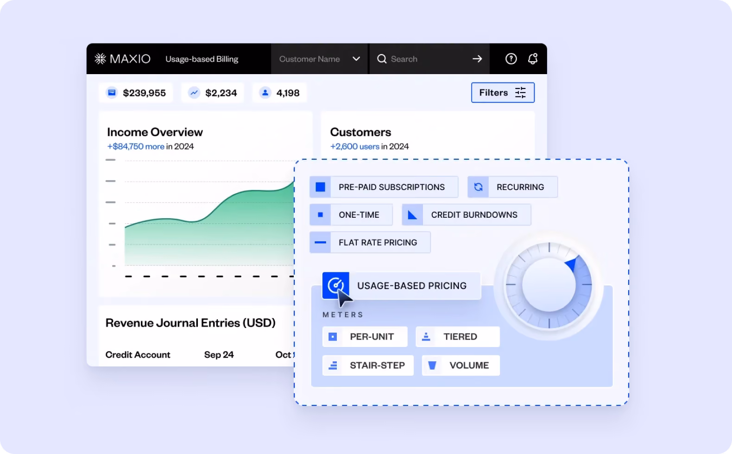Click in the Search input field
Viewport: 732px width, 454px height.
[x=429, y=59]
